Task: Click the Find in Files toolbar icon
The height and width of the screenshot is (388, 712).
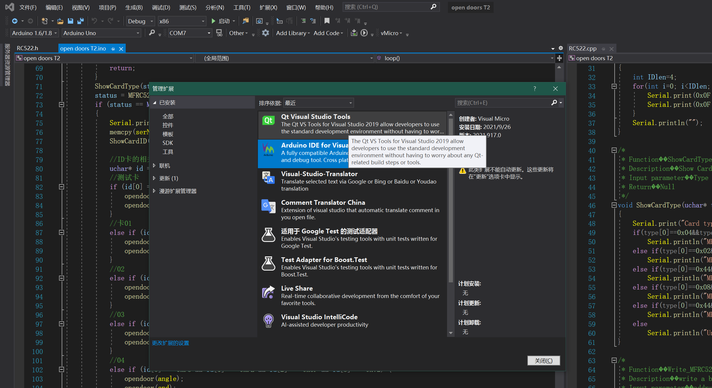Action: click(x=245, y=21)
